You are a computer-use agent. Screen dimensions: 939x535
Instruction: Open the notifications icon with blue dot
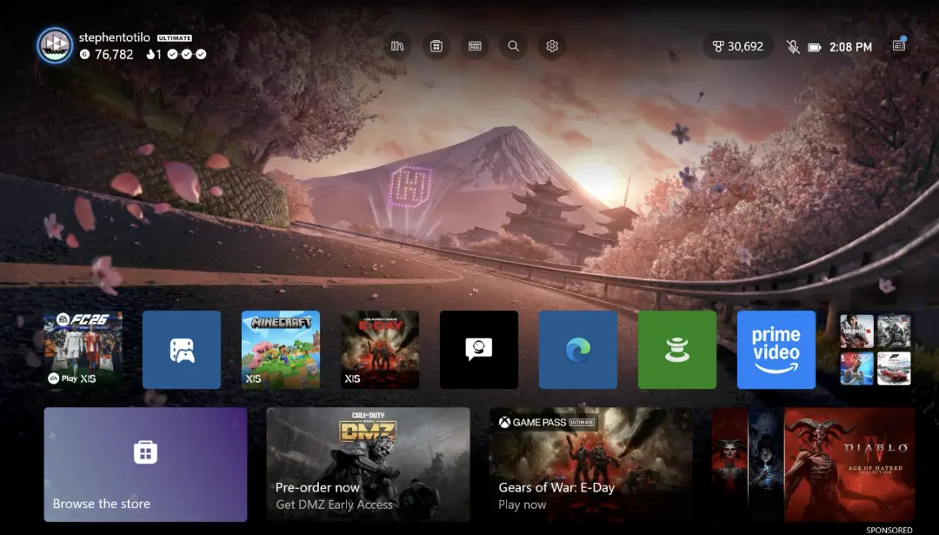click(899, 45)
